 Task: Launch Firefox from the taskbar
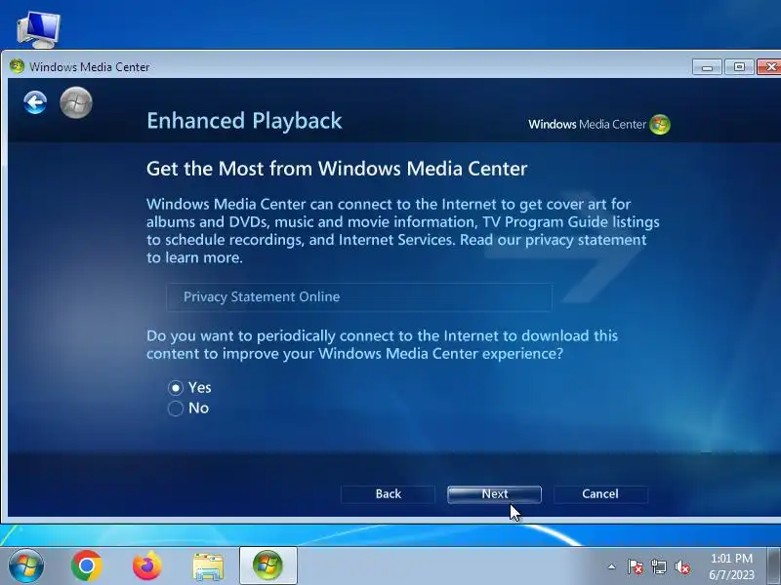[147, 565]
